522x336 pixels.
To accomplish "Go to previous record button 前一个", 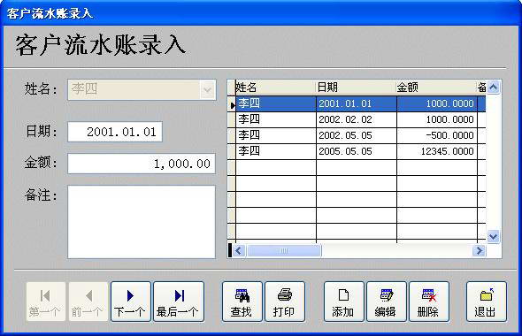I will 88,302.
